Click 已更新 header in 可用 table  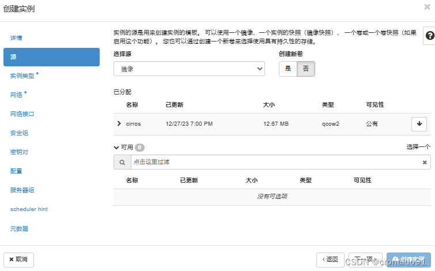[189, 180]
